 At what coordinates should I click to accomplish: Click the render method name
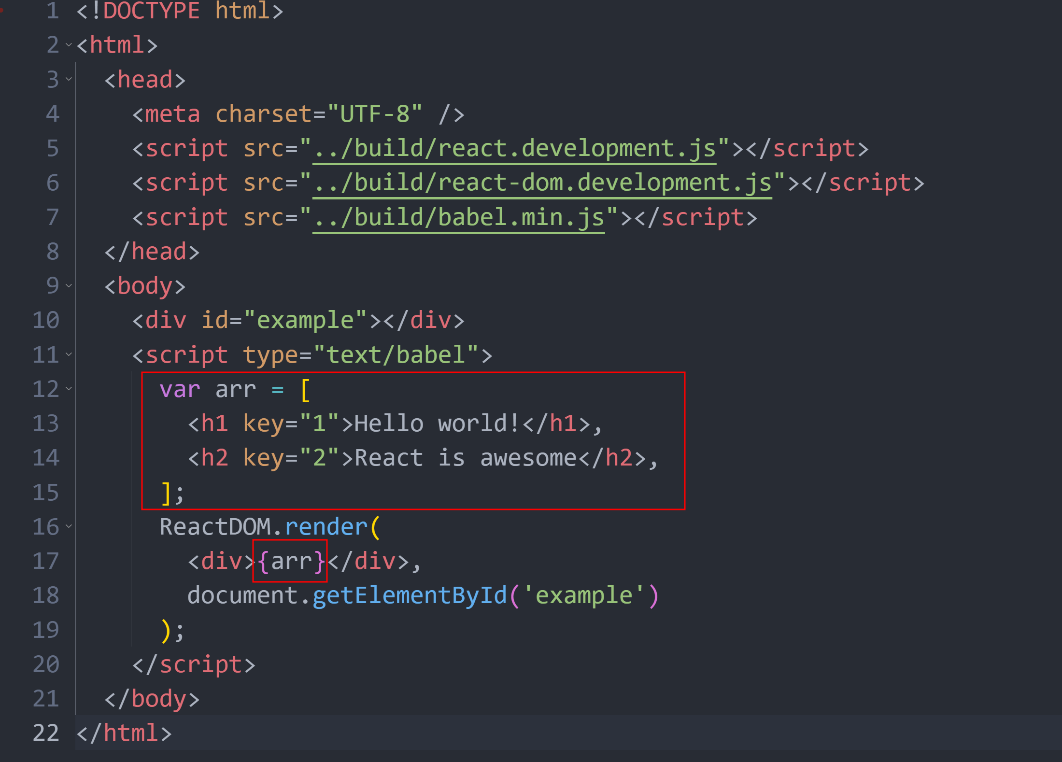[x=326, y=527]
